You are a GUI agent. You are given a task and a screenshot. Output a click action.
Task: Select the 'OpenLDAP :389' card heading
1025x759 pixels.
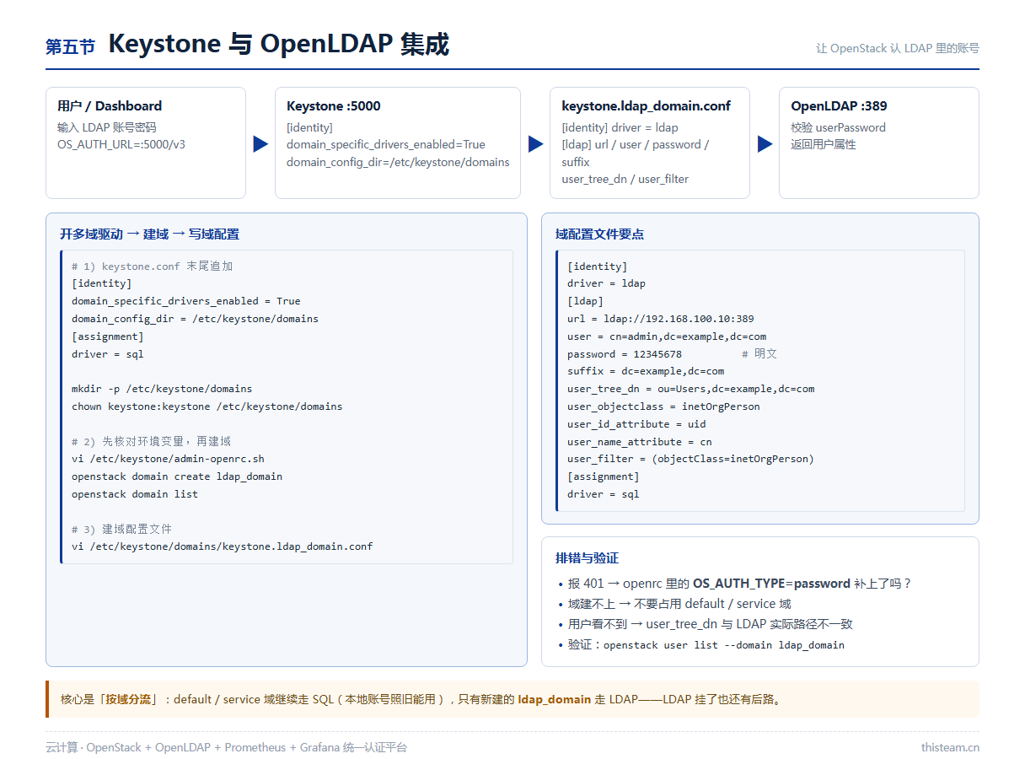(839, 106)
